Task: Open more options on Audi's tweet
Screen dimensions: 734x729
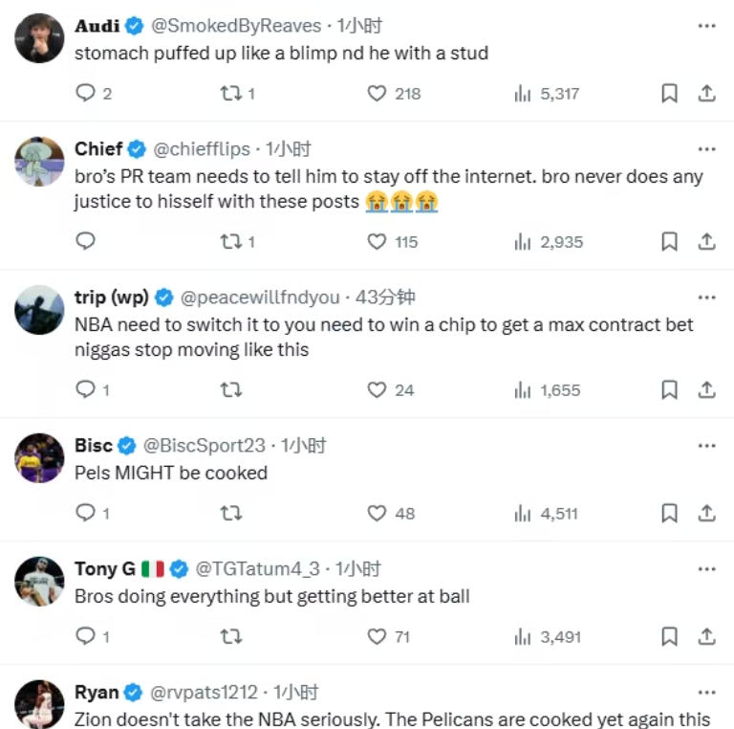Action: pos(706,26)
